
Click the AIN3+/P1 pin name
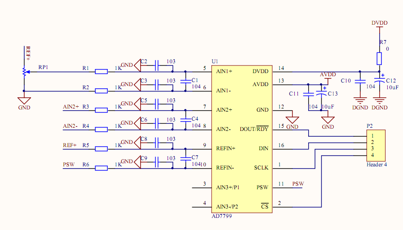228,187
